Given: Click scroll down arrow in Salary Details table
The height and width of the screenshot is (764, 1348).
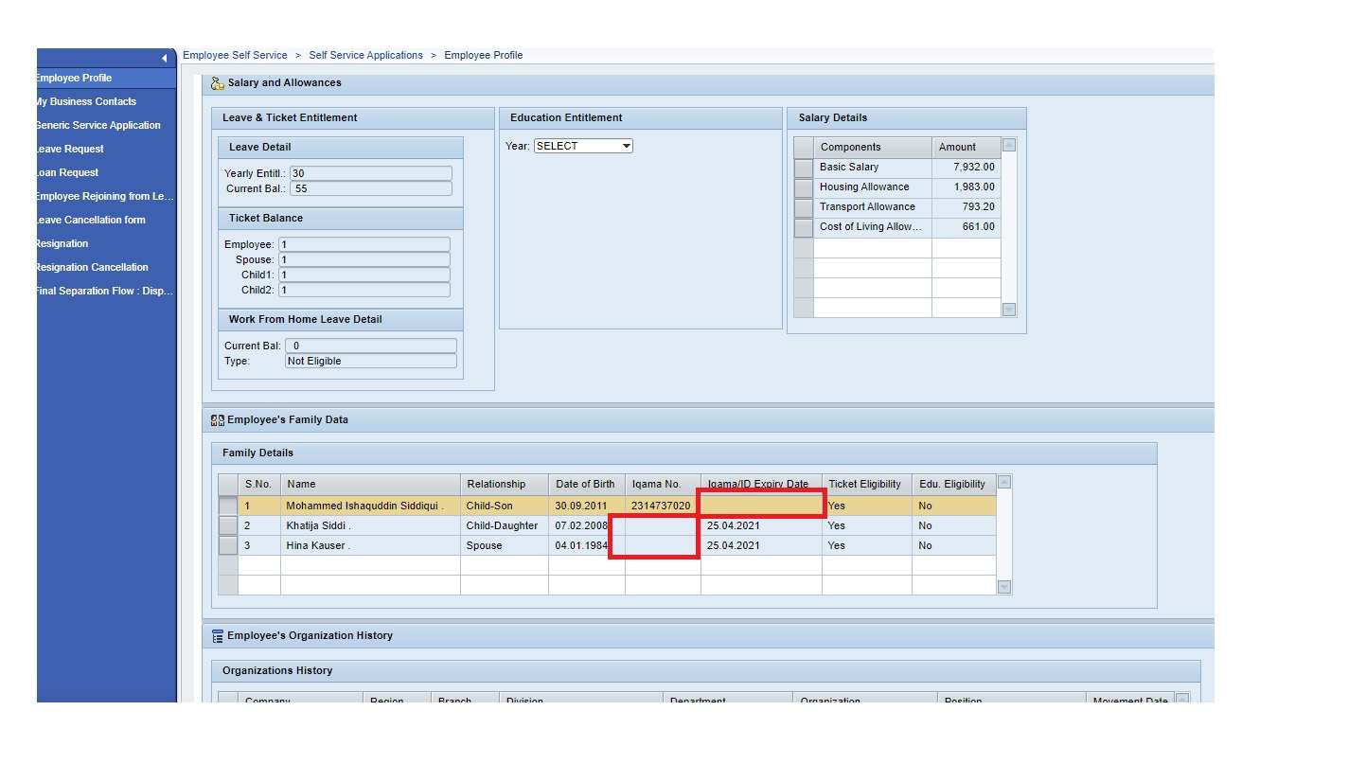Looking at the screenshot, I should [1009, 310].
